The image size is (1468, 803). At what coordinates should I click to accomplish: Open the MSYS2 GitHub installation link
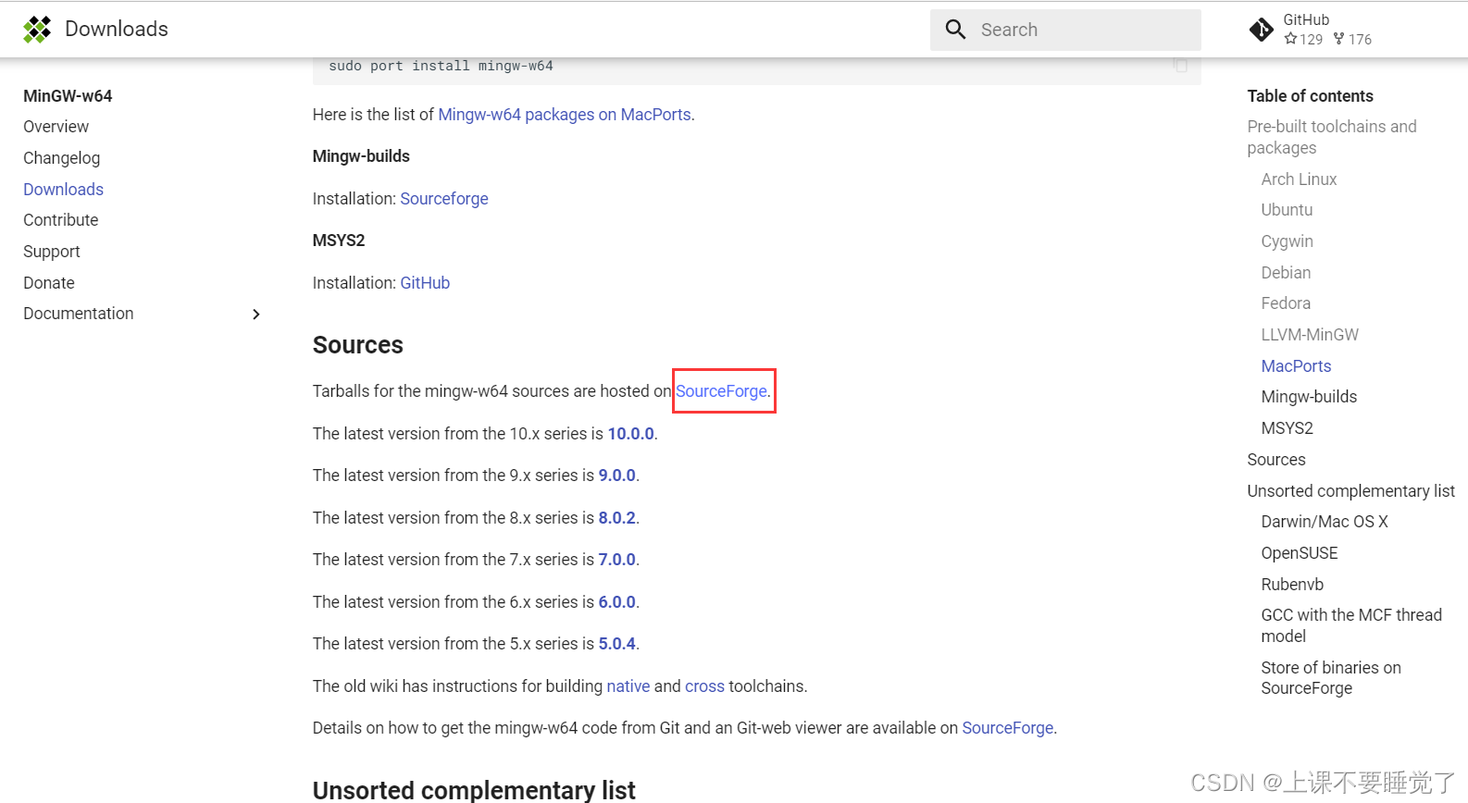point(425,283)
